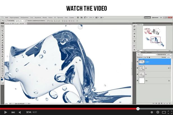The image size is (173, 115).
Task: Switch to theater mode view
Action: [163, 112]
